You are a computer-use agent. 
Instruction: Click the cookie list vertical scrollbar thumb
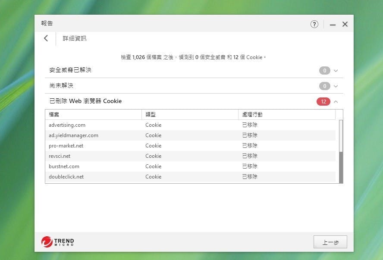pos(341,136)
